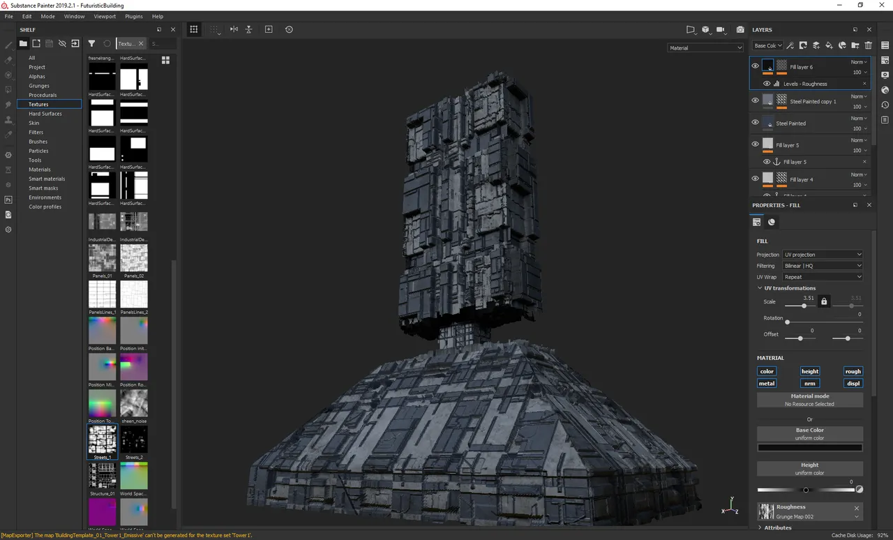This screenshot has height=540, width=893.
Task: Click the add folder icon in Layers
Action: pos(855,45)
